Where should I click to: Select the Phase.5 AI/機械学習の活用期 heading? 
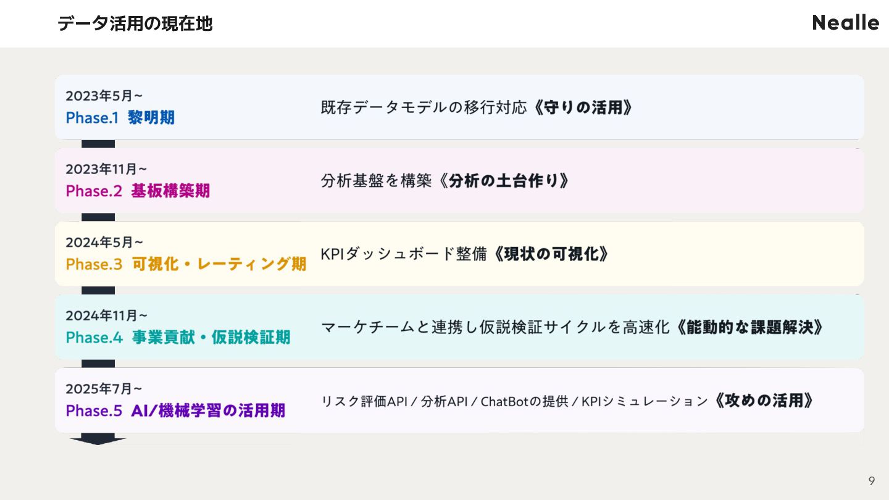pyautogui.click(x=175, y=410)
